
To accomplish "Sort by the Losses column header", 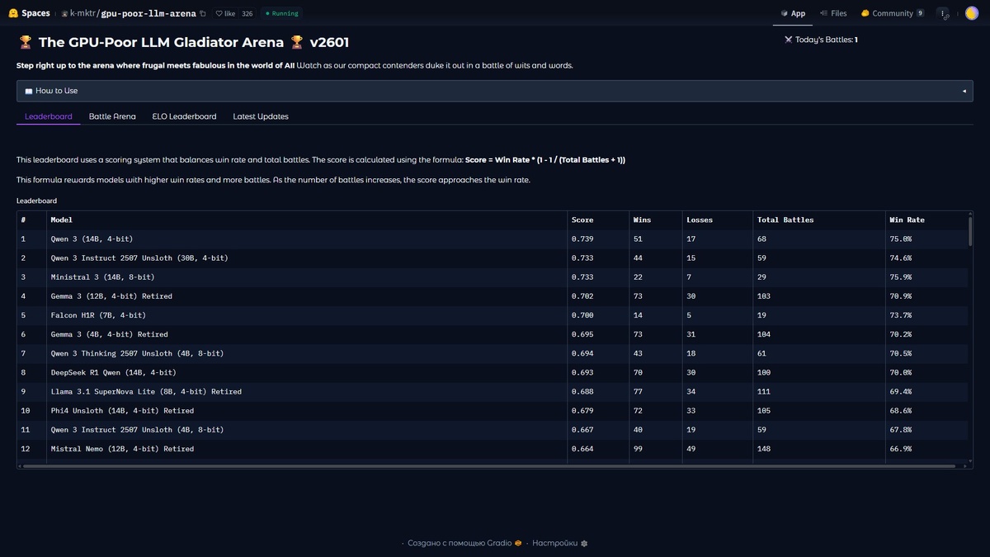I will [x=717, y=219].
